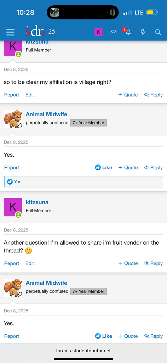Open notifications bell with red badge
The height and width of the screenshot is (363, 167).
point(127,32)
